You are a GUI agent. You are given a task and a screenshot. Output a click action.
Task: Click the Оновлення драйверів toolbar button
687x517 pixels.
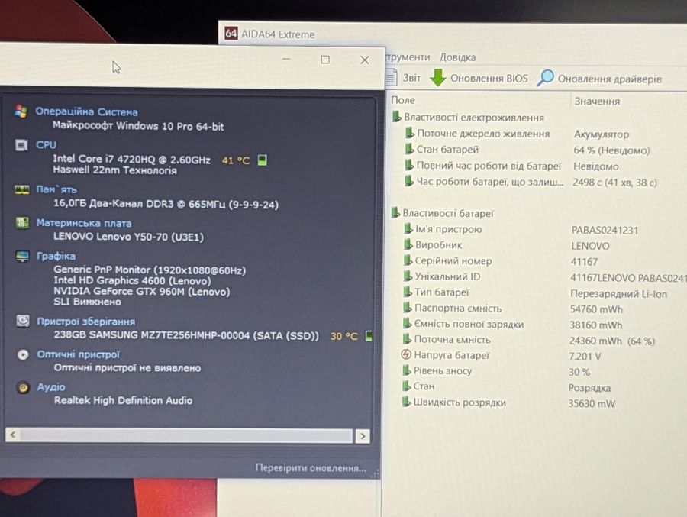click(x=599, y=79)
